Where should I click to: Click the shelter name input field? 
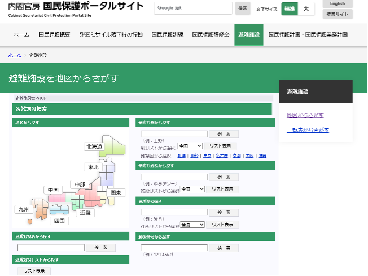(51, 248)
